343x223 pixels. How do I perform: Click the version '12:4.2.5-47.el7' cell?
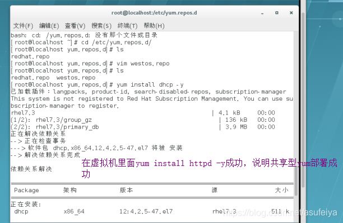[146, 211]
